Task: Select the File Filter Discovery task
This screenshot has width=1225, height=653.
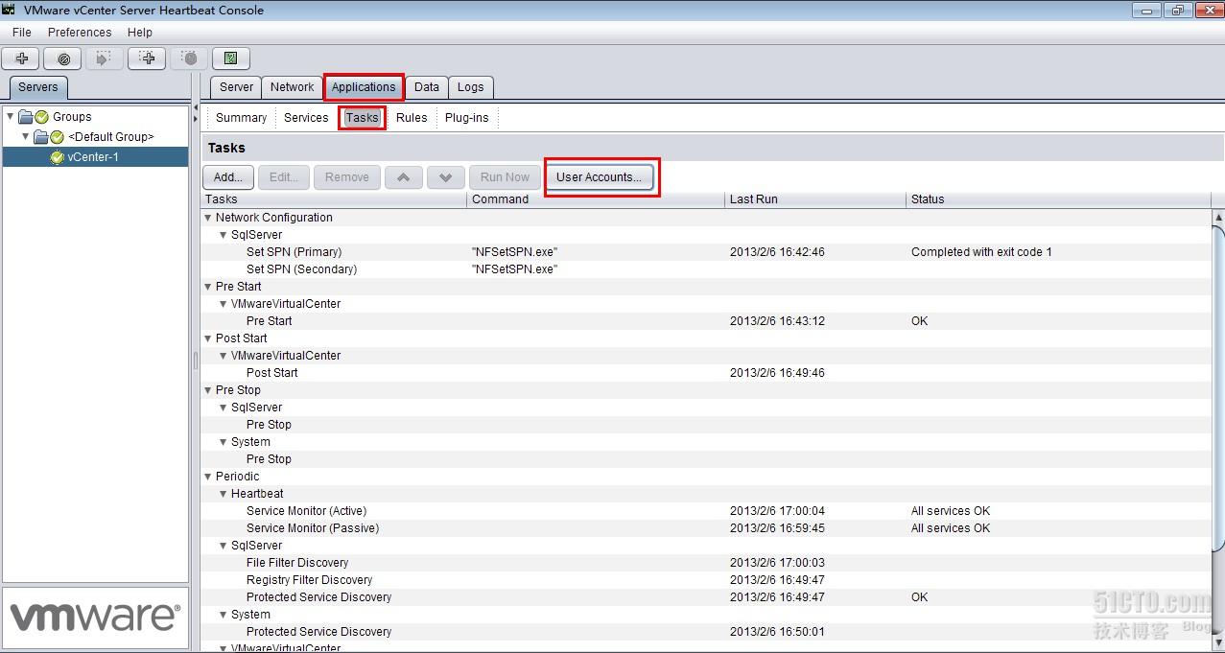Action: (x=706, y=563)
